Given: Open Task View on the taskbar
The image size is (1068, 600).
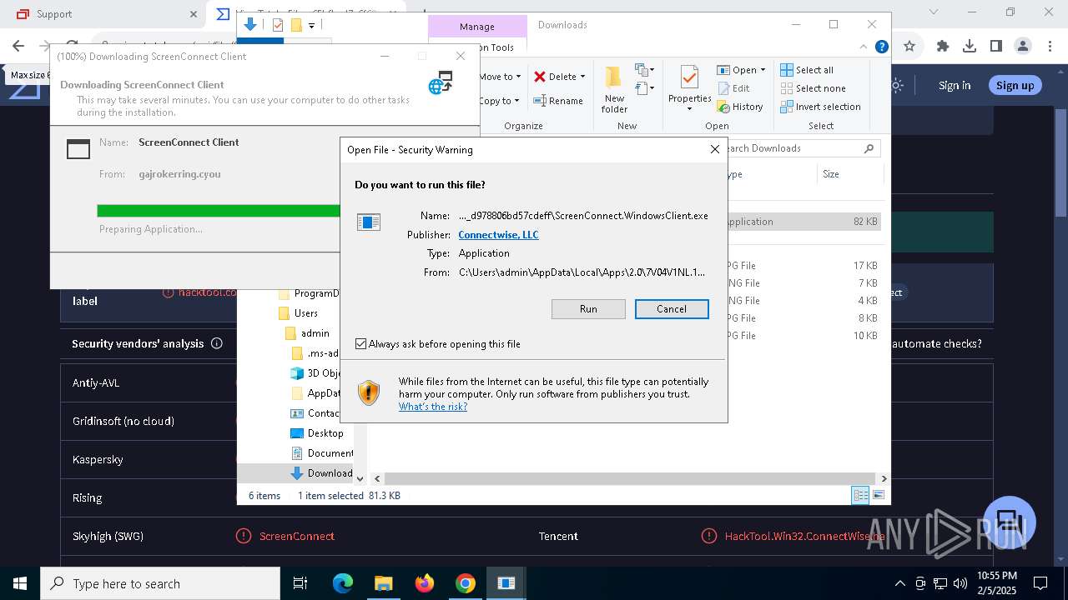Looking at the screenshot, I should click(x=301, y=583).
